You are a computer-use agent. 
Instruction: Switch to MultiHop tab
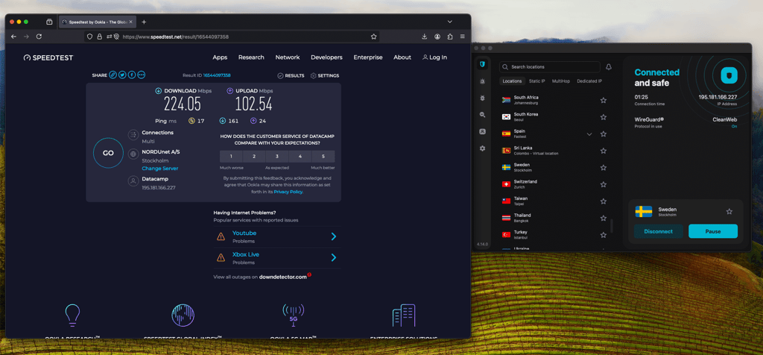click(x=560, y=81)
